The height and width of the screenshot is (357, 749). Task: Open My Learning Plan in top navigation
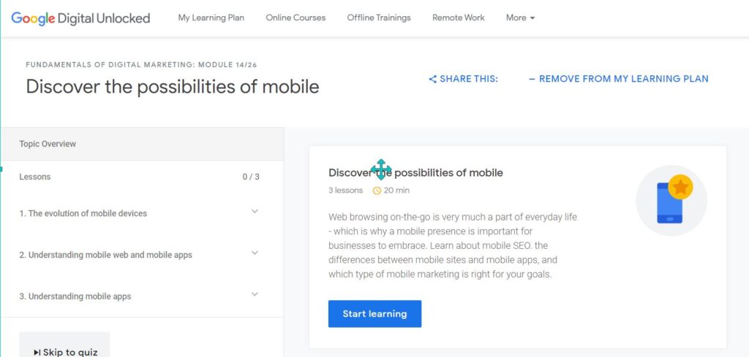[x=211, y=18]
